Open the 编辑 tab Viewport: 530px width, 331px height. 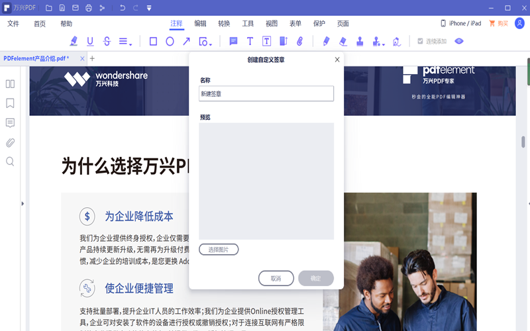point(200,23)
